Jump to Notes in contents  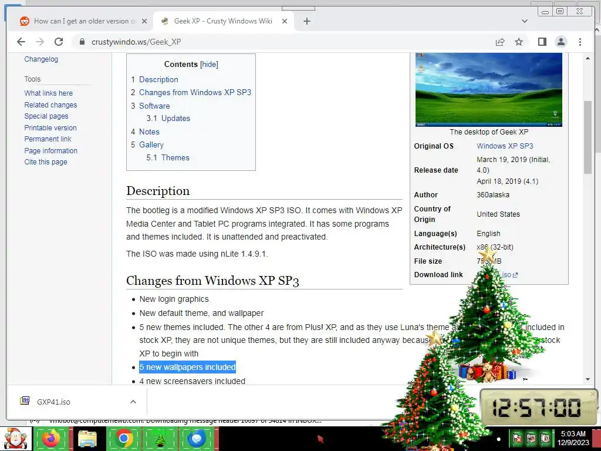pyautogui.click(x=149, y=132)
